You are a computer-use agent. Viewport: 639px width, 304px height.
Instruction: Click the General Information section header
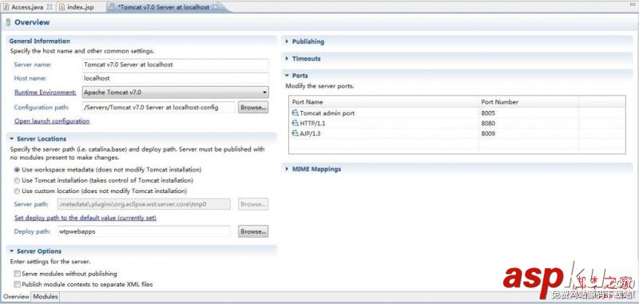39,41
